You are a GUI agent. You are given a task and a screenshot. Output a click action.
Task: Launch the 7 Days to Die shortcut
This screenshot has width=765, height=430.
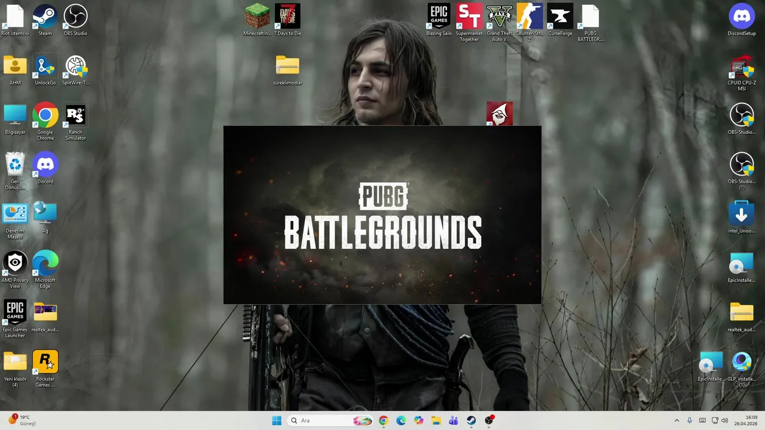(x=287, y=20)
